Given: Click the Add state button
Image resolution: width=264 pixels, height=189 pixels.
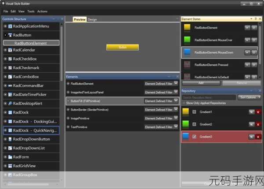Looking at the screenshot, I should [201, 83].
